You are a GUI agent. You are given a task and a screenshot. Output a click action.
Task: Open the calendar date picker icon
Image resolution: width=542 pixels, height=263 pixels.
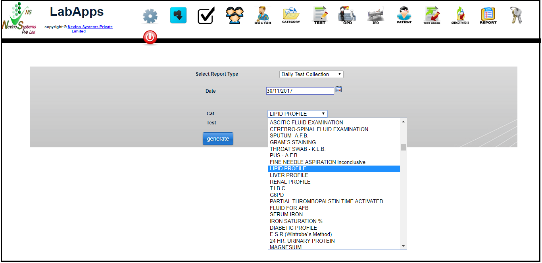pyautogui.click(x=338, y=90)
